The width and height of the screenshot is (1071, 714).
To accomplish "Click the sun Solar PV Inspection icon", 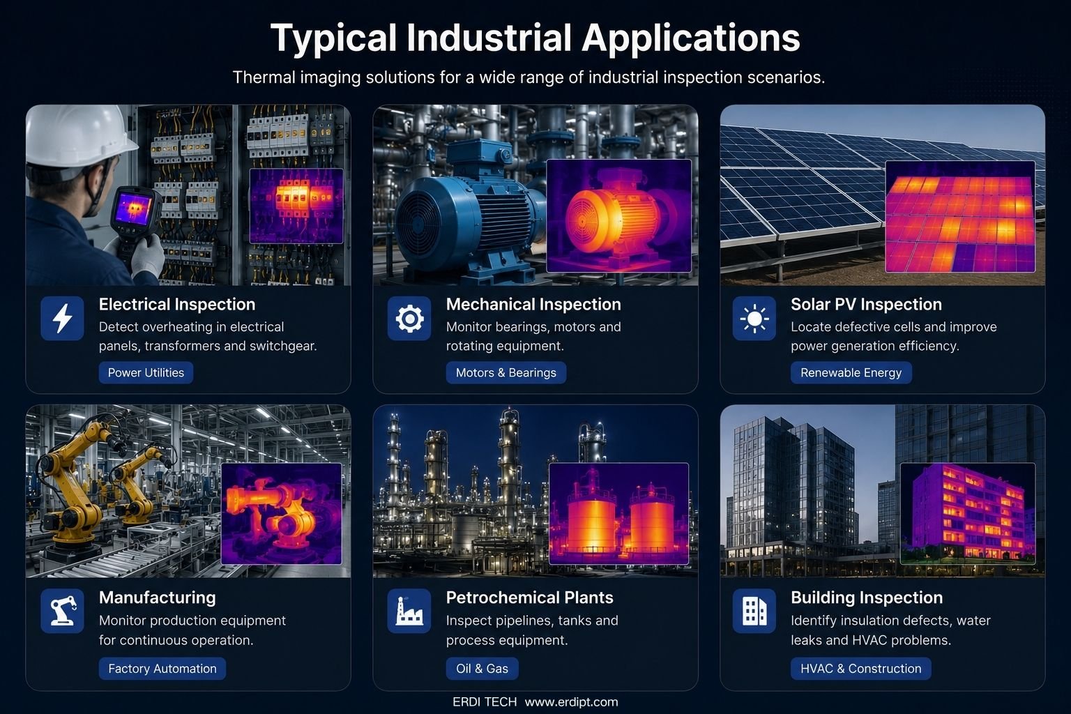I will pos(754,319).
